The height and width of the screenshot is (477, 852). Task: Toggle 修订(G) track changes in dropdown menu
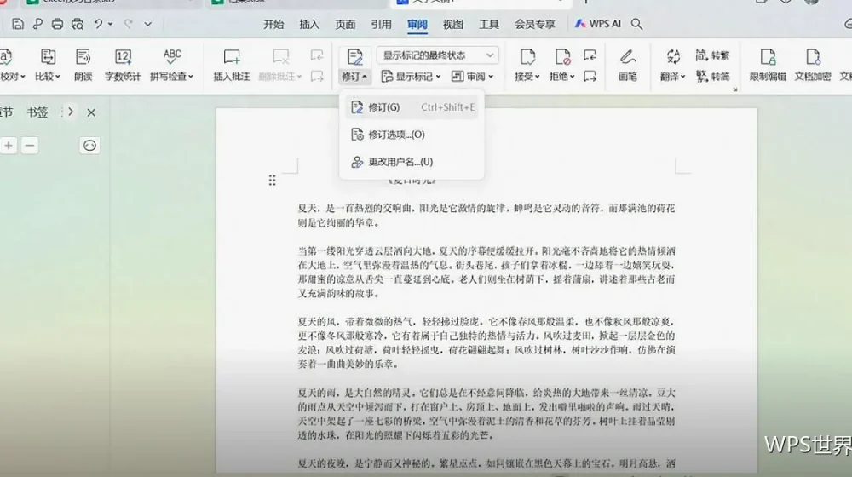coord(412,107)
